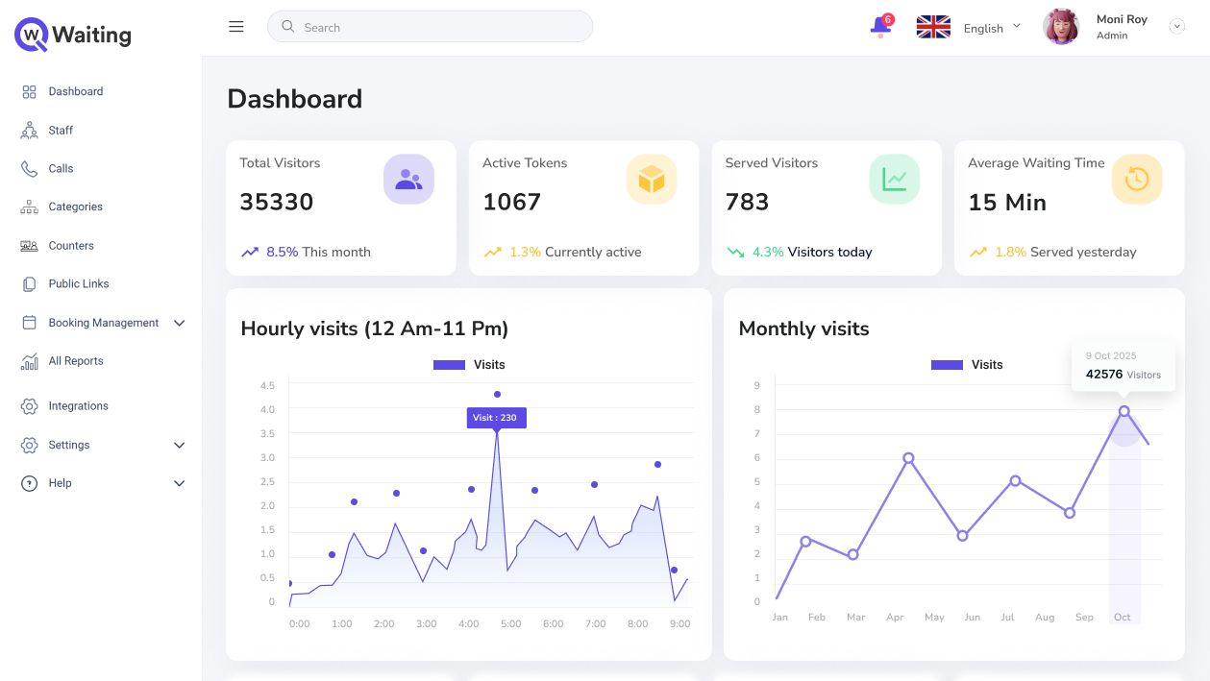Screen dimensions: 1210x681
Task: Open the Calls page
Action: pos(29,168)
